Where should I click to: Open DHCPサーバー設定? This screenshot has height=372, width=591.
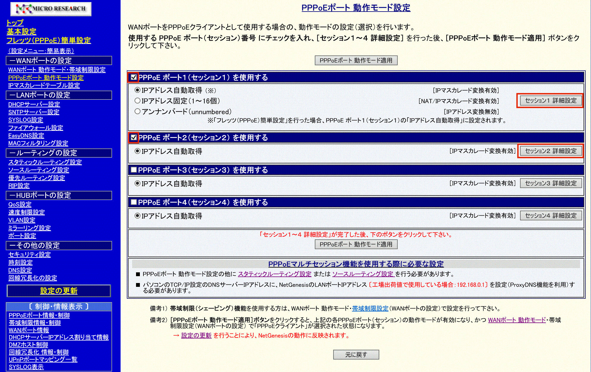pyautogui.click(x=34, y=104)
